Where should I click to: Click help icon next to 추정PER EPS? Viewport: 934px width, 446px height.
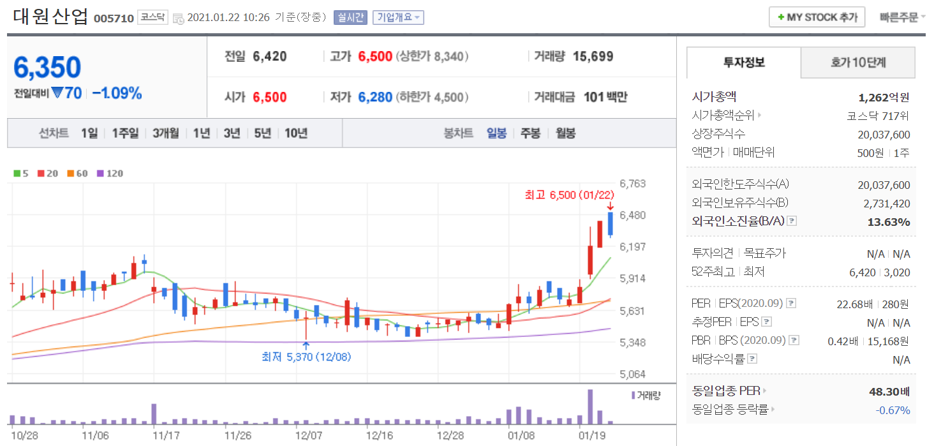pos(767,322)
